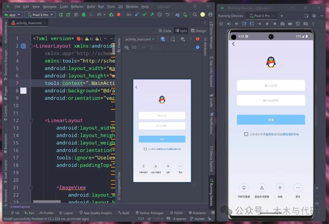The height and width of the screenshot is (224, 329).
Task: Click the emulator Home circle button
Action: click(267, 24)
